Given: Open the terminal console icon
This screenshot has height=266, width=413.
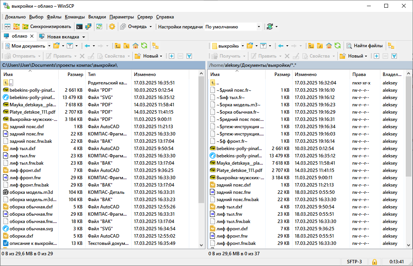Looking at the screenshot, I should coord(79,26).
